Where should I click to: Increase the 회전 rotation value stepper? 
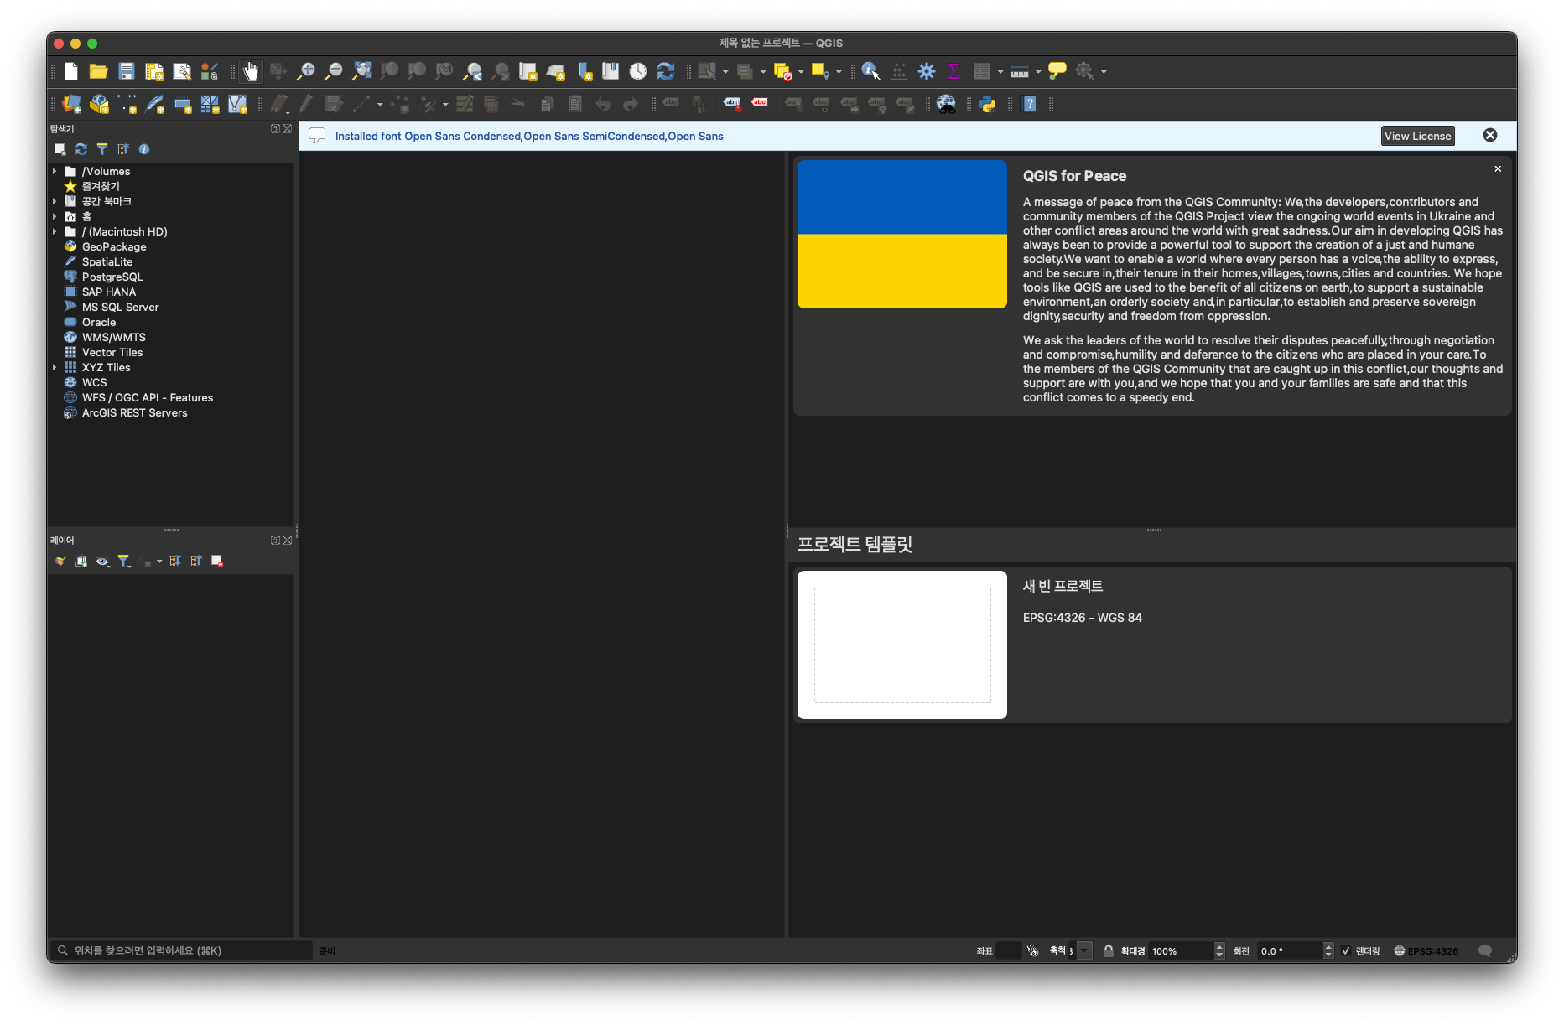click(1328, 946)
